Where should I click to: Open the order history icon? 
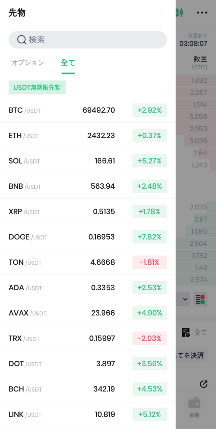186,332
